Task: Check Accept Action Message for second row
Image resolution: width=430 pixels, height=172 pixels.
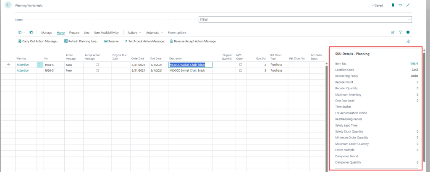Action: (97, 70)
